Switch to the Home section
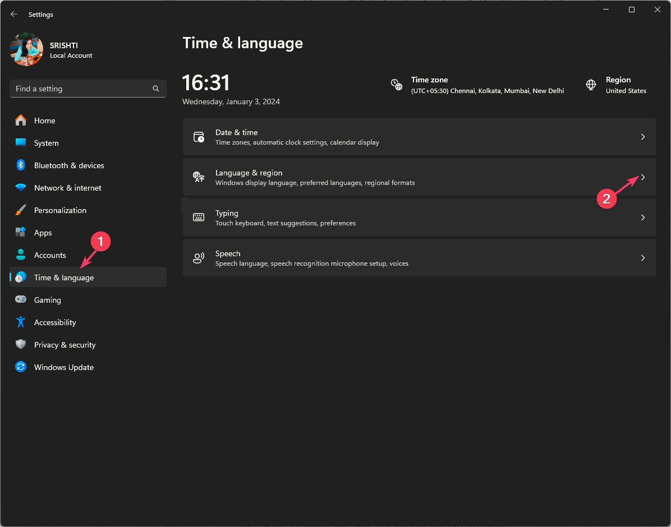671x527 pixels. click(45, 121)
